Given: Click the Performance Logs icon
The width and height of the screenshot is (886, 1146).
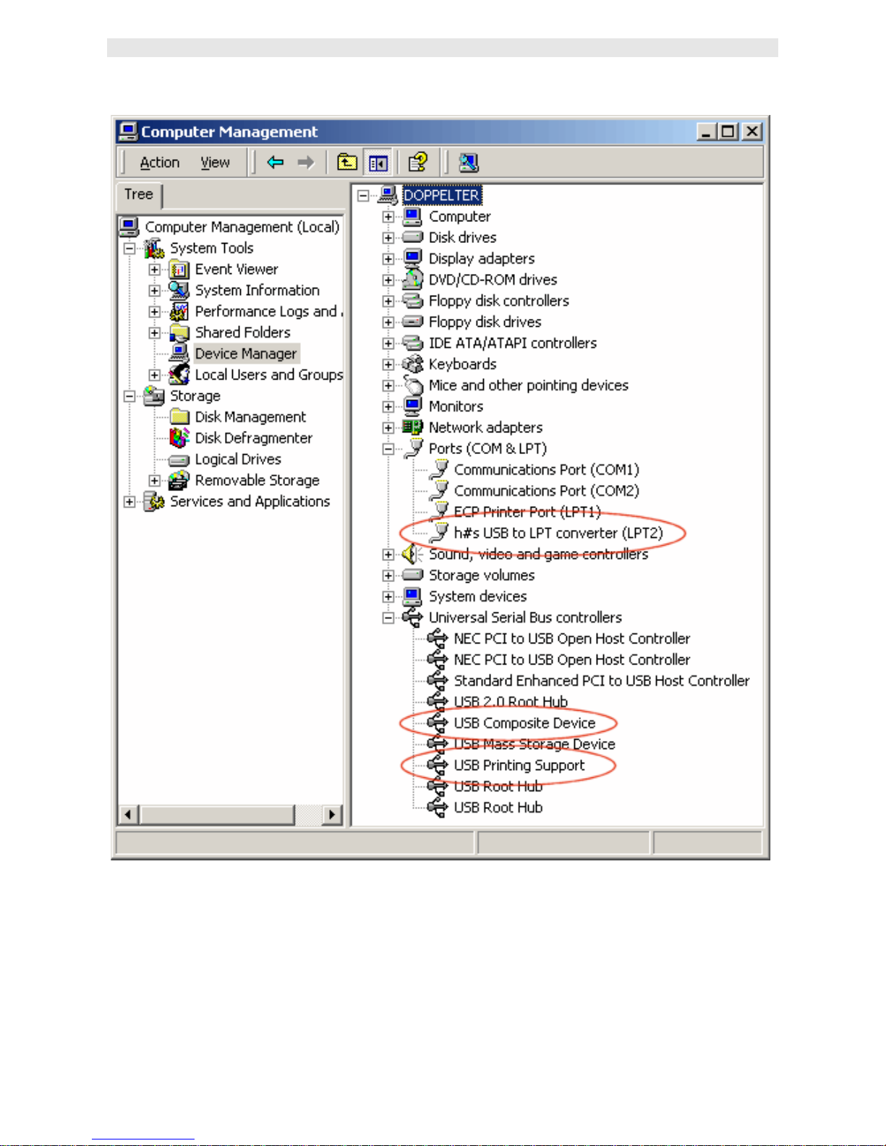Looking at the screenshot, I should point(179,312).
